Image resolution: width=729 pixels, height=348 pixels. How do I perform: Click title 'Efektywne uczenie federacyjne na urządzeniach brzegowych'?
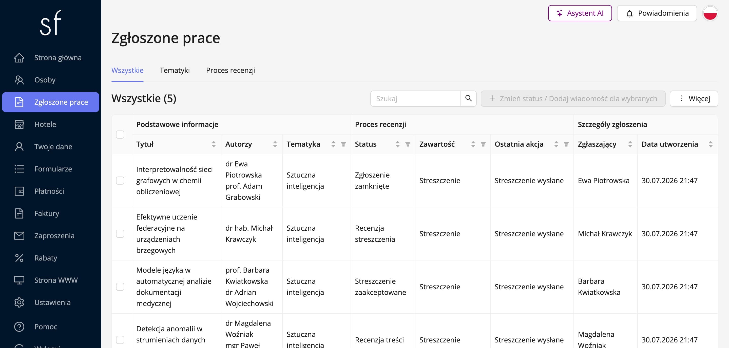click(167, 234)
